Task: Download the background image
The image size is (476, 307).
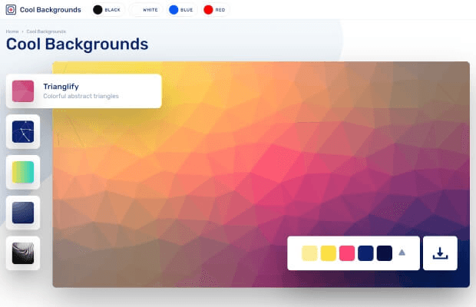Action: point(440,253)
